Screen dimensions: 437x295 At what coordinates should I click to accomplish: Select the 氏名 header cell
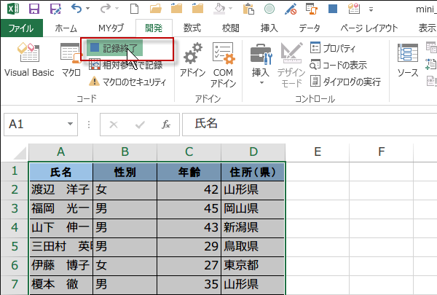(61, 172)
